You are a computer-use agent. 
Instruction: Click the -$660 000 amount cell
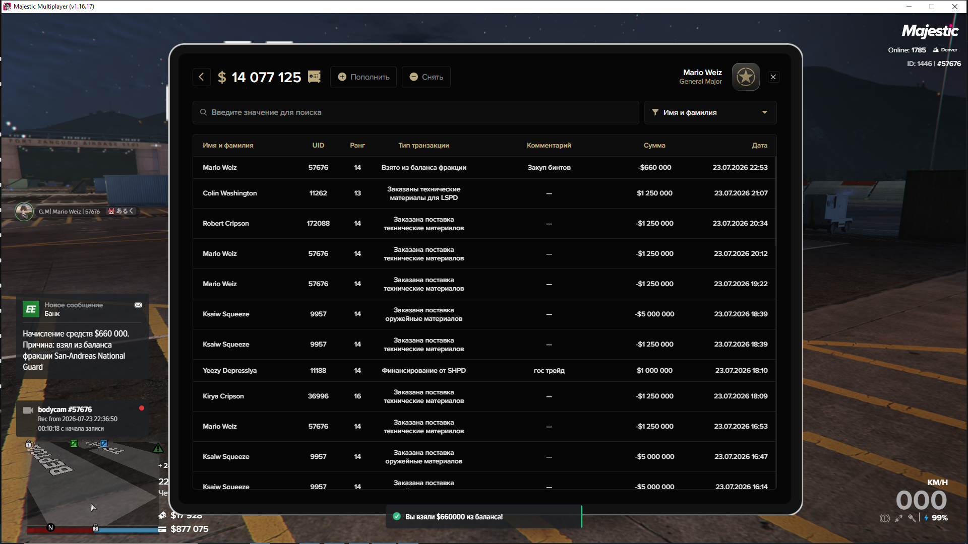[x=654, y=168]
